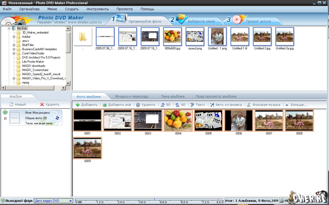Expand the Adobe folder in tree
329x205 pixels.
pos(14,37)
